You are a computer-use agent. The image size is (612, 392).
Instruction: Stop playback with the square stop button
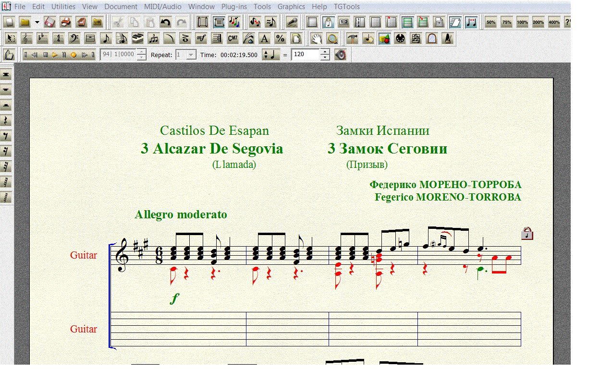tap(46, 55)
